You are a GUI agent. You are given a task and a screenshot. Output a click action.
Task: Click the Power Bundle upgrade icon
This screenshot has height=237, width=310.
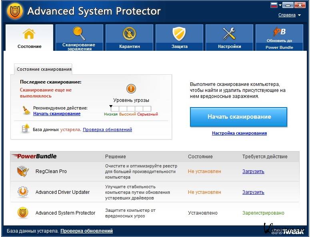coord(279,32)
